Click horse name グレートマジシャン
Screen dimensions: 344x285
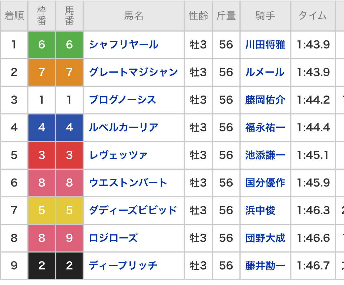click(133, 72)
